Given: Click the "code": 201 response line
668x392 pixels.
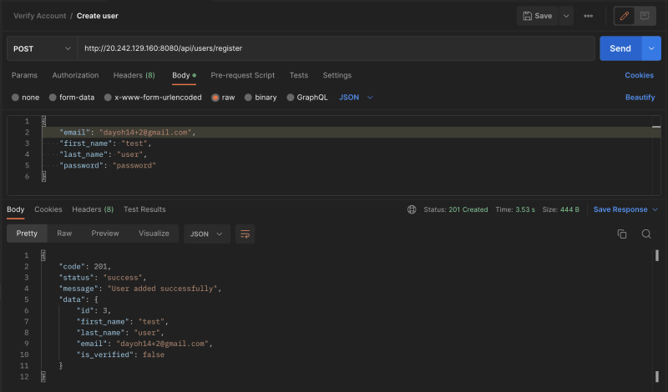Looking at the screenshot, I should 85,266.
